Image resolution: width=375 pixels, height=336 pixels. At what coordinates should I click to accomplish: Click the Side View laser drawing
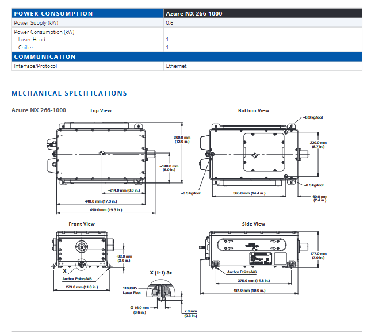point(254,249)
